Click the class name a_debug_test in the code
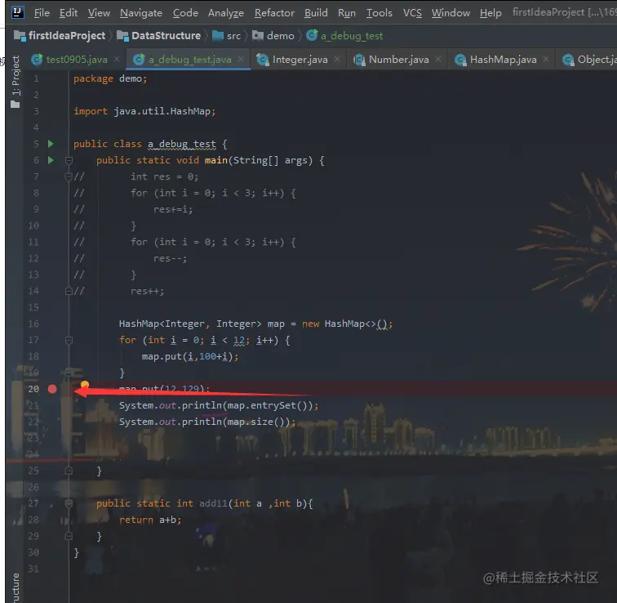 pos(182,144)
